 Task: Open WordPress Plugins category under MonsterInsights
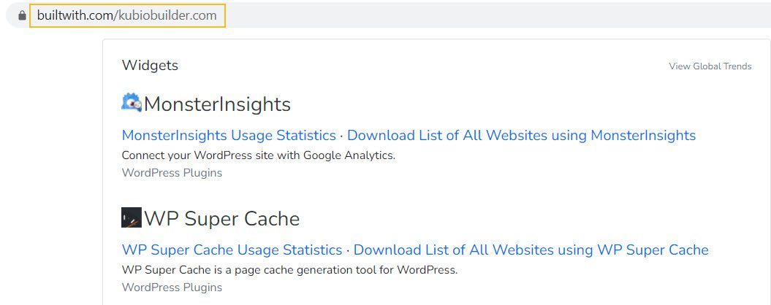pos(172,173)
